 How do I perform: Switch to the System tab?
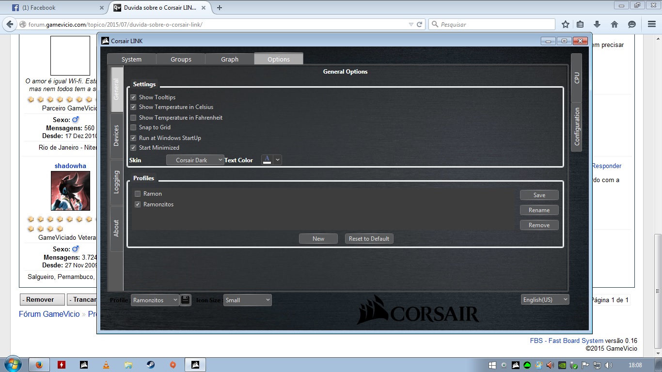pyautogui.click(x=131, y=59)
